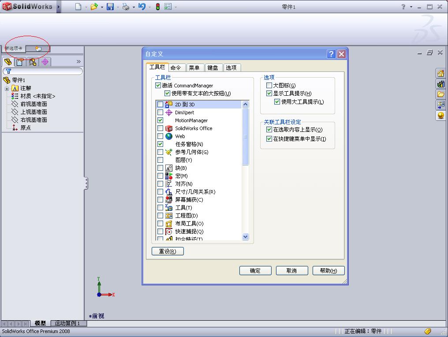Open the help dropdown arrow in title bar

tap(411, 7)
